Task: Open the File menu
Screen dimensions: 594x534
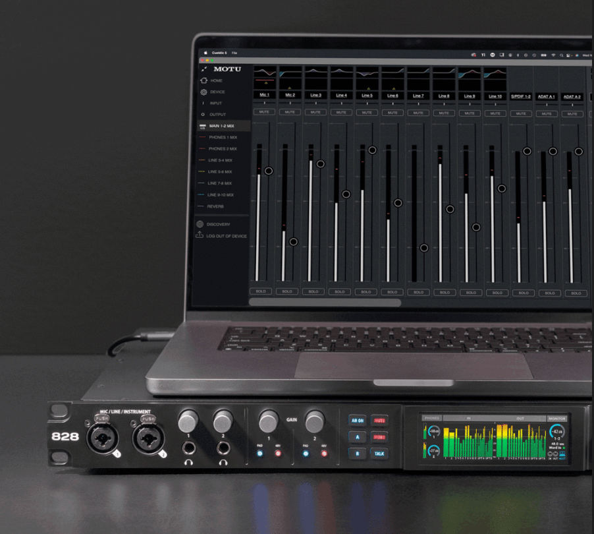Action: coord(234,53)
